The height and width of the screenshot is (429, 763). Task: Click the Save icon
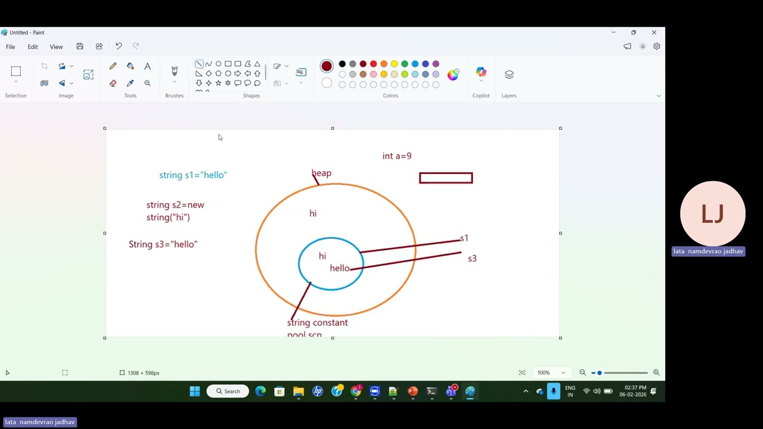tap(79, 46)
